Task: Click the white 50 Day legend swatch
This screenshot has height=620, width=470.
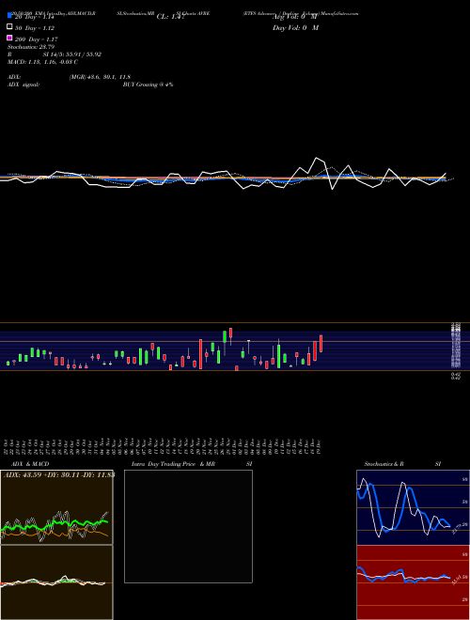Action: (x=9, y=27)
